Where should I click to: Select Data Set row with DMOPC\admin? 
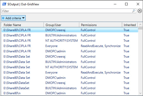(70, 78)
